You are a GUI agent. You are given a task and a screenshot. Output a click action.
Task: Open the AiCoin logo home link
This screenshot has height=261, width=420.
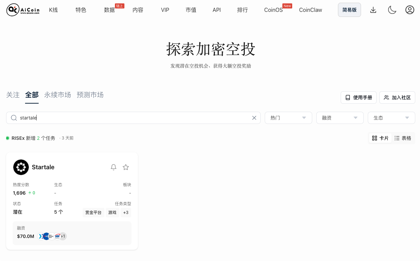click(23, 10)
